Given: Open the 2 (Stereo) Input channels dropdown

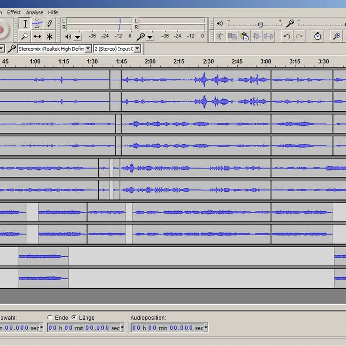Looking at the screenshot, I should [137, 49].
